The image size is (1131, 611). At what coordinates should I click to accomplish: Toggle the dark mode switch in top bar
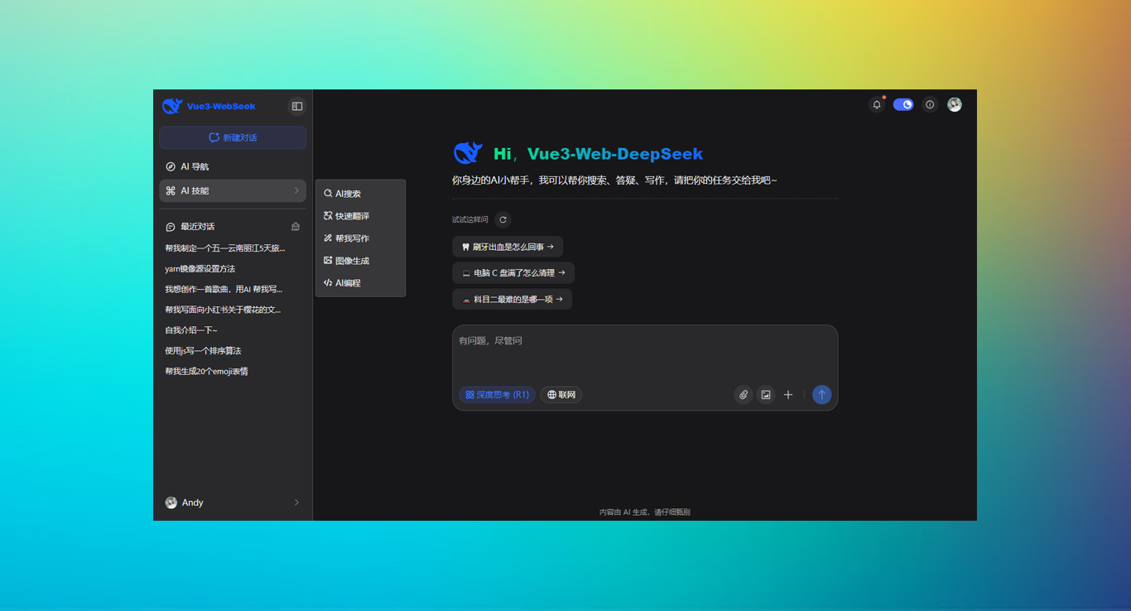coord(902,104)
